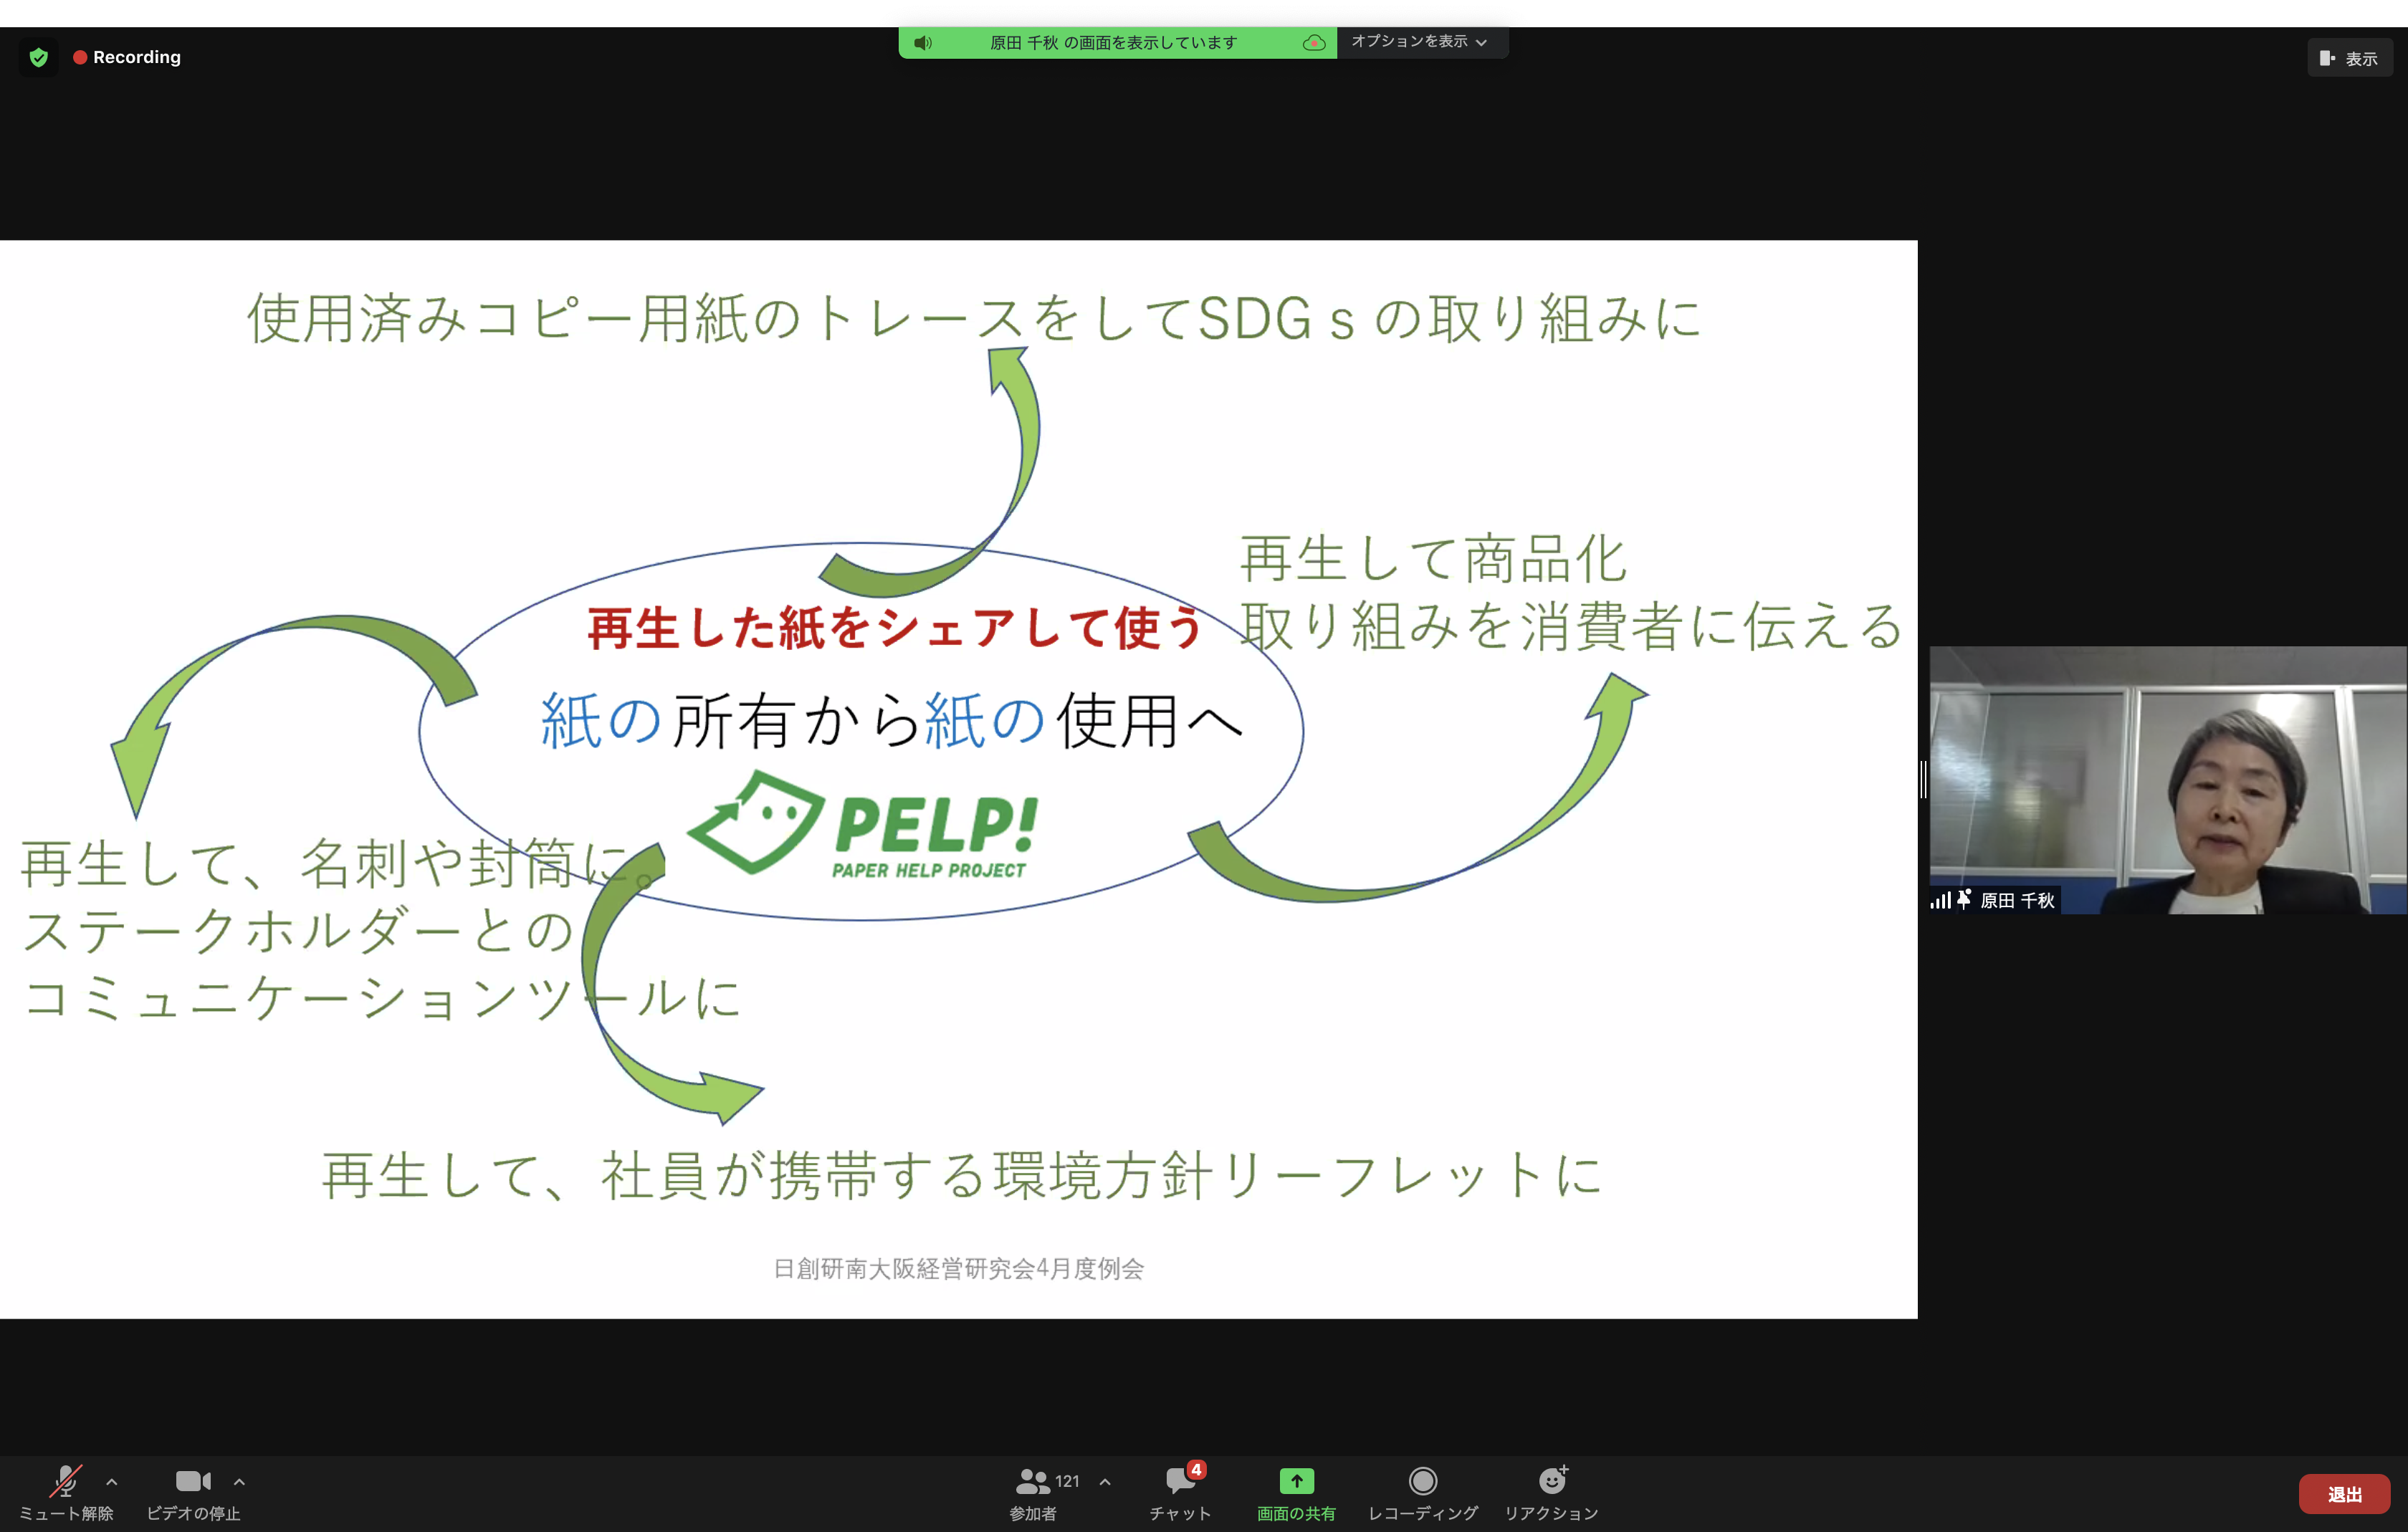The width and height of the screenshot is (2408, 1532).
Task: Click the text 社員が携帯する環境方針リーフレットに
Action: [1102, 1175]
